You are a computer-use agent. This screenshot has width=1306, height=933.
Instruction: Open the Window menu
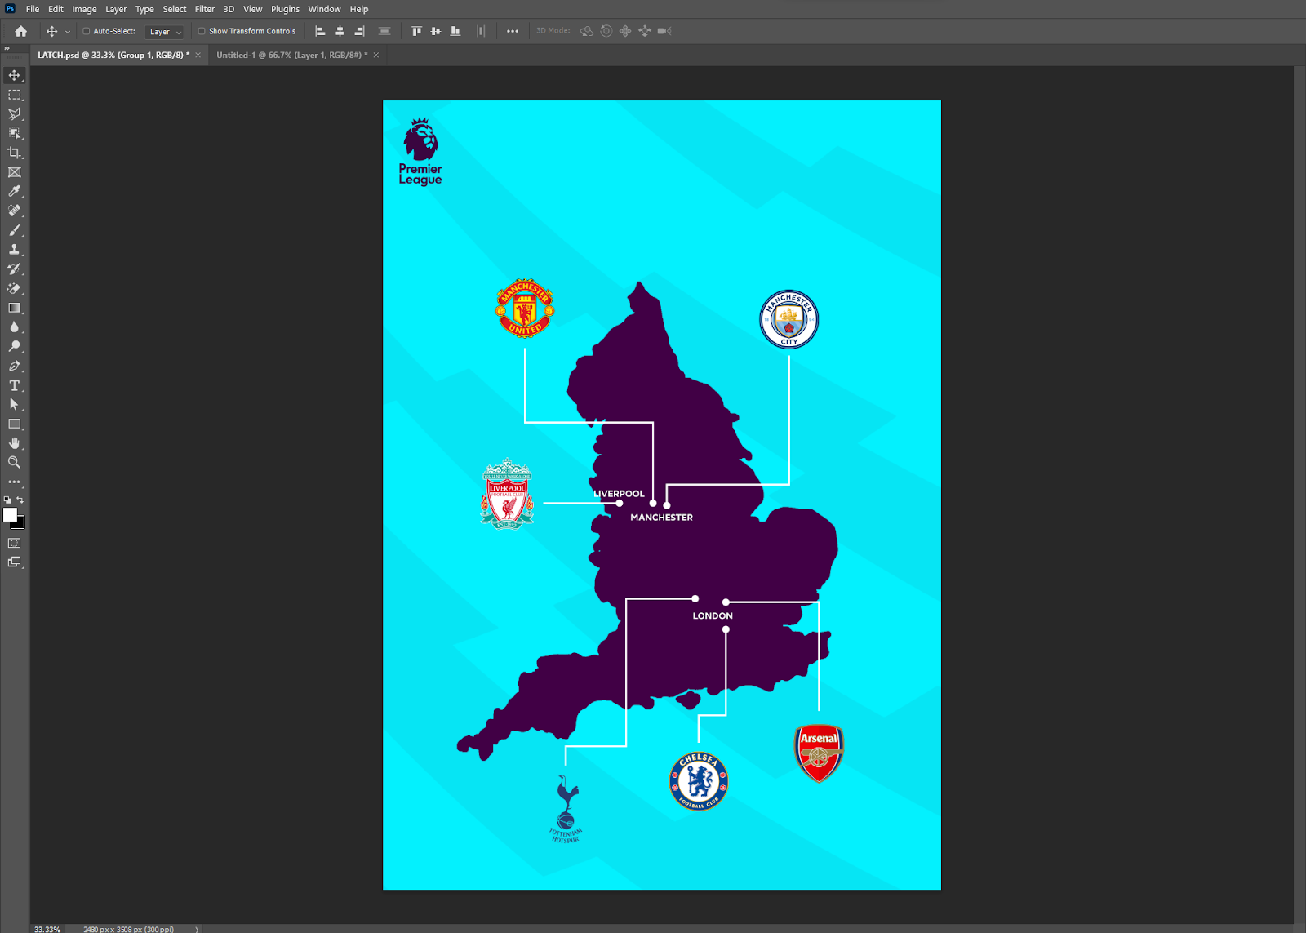[x=324, y=9]
